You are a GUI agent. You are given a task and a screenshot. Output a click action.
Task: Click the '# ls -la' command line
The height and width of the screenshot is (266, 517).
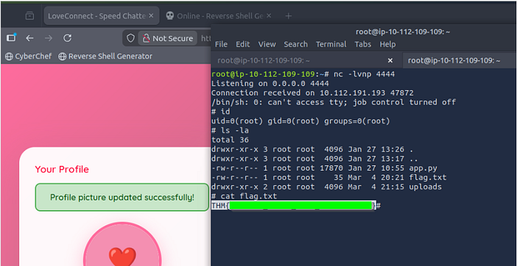(x=230, y=131)
